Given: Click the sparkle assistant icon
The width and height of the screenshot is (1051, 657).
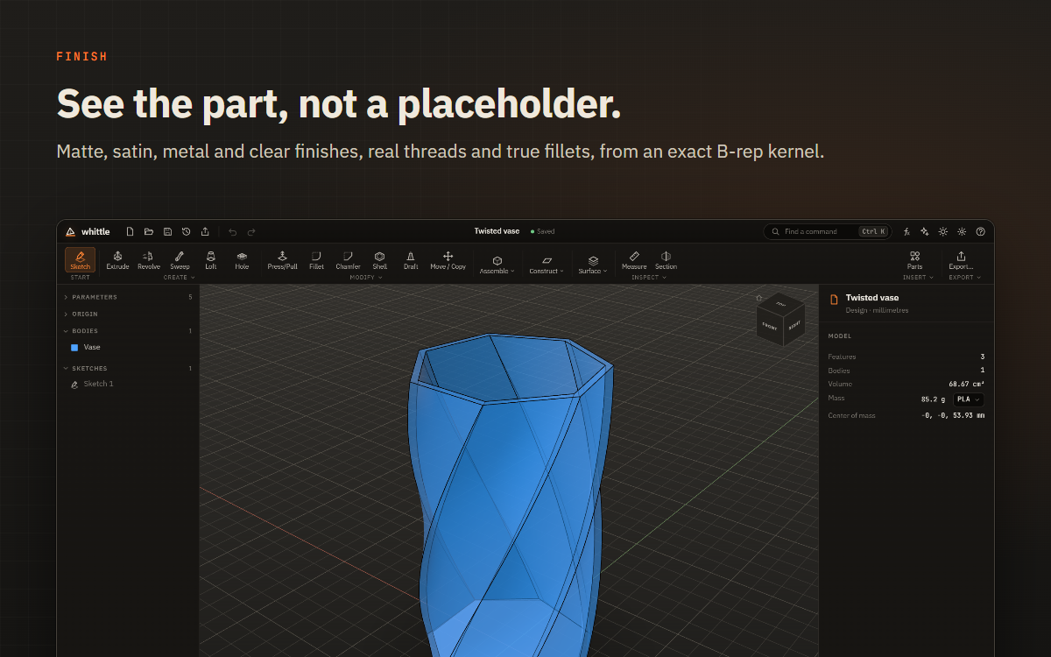Looking at the screenshot, I should [925, 231].
